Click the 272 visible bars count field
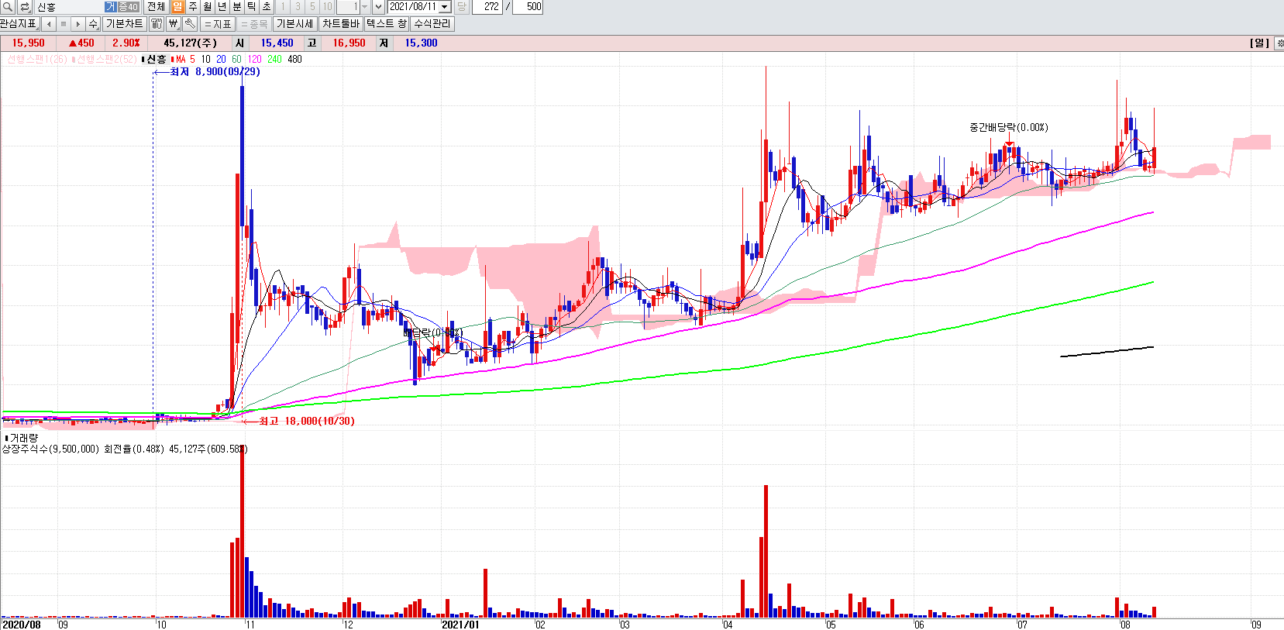 pyautogui.click(x=487, y=7)
